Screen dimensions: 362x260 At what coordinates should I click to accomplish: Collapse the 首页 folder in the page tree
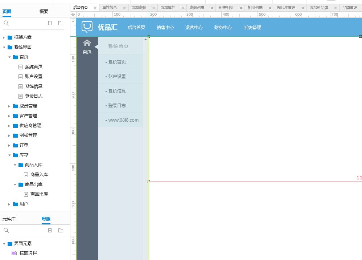click(x=10, y=57)
